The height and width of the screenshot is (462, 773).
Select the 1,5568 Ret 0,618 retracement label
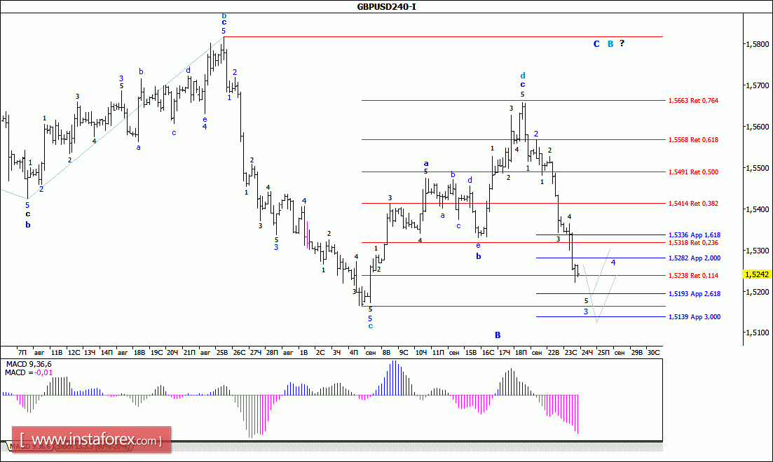pos(693,140)
